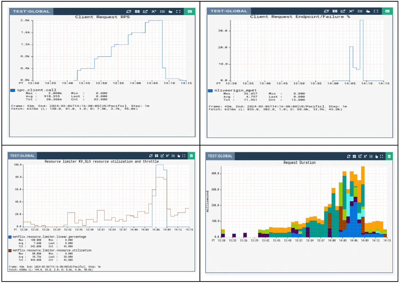This screenshot has height=284, width=400.
Task: Expand Endpoint/Failure % panel to fullscreen
Action: (x=376, y=11)
